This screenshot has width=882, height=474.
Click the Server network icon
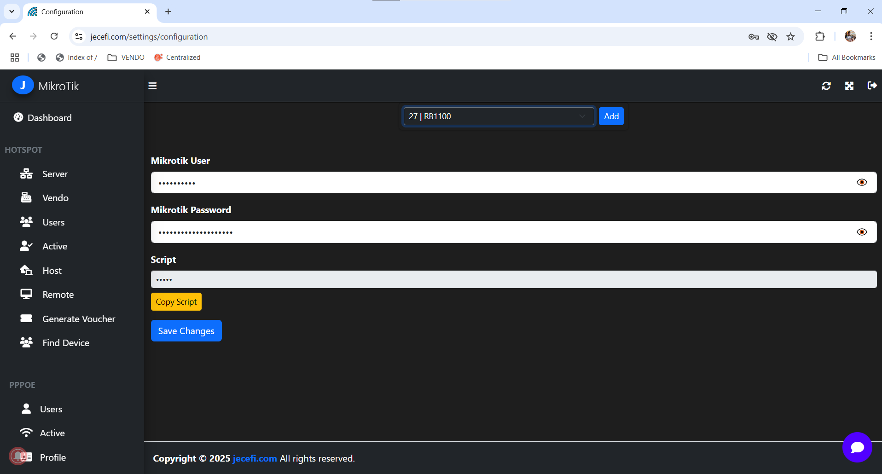26,174
